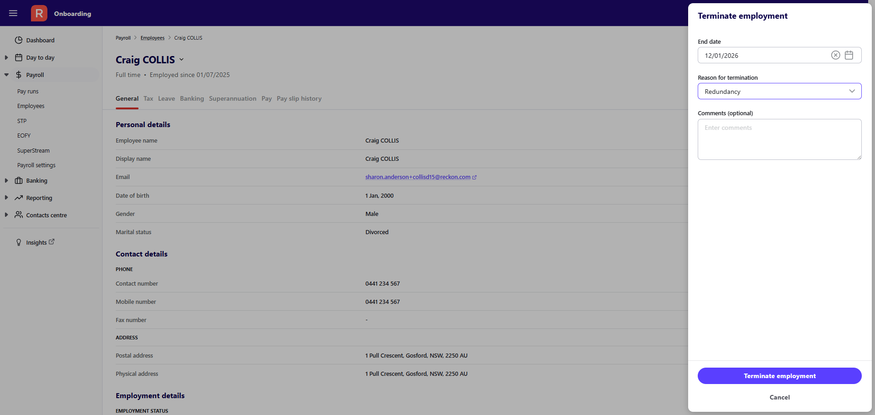
Task: Click the Employees breadcrumb link
Action: coord(153,38)
